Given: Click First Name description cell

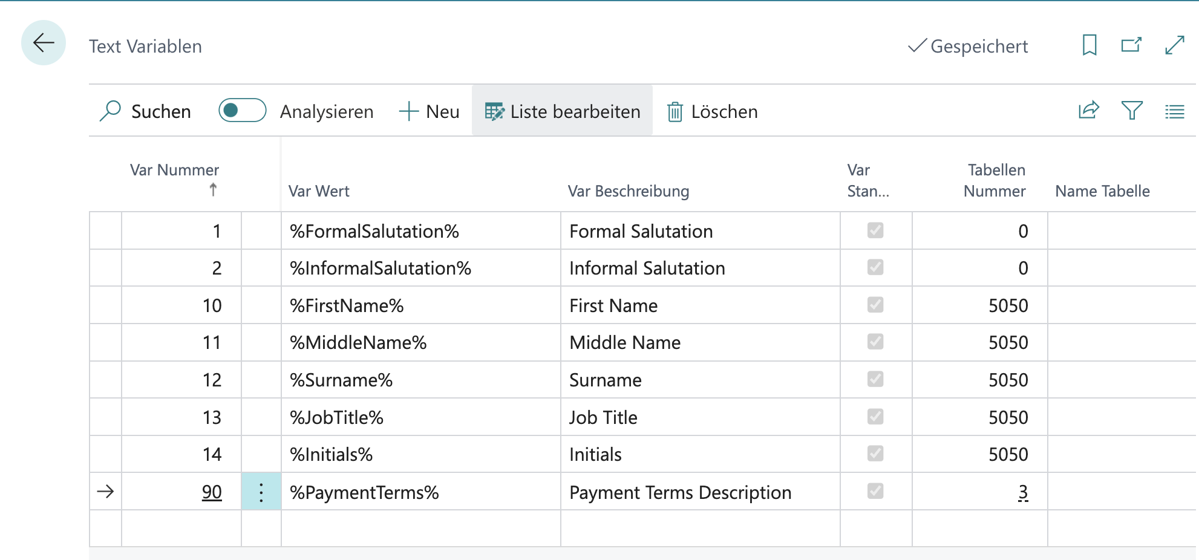Looking at the screenshot, I should coord(701,305).
